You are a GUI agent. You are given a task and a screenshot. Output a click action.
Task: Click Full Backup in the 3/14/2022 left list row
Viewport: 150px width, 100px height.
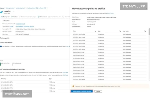point(52,88)
